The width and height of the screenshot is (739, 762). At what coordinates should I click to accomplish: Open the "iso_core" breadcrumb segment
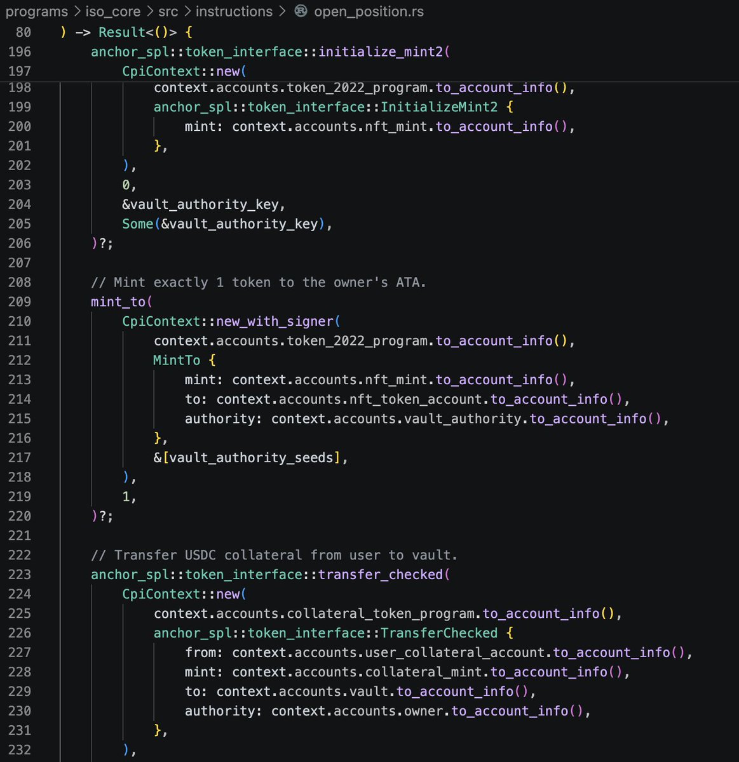pos(113,11)
